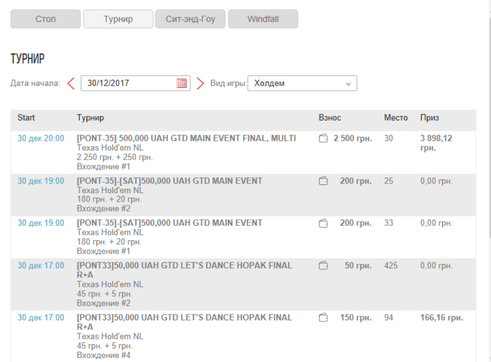
Task: Click the Взнос column header
Action: coord(330,118)
